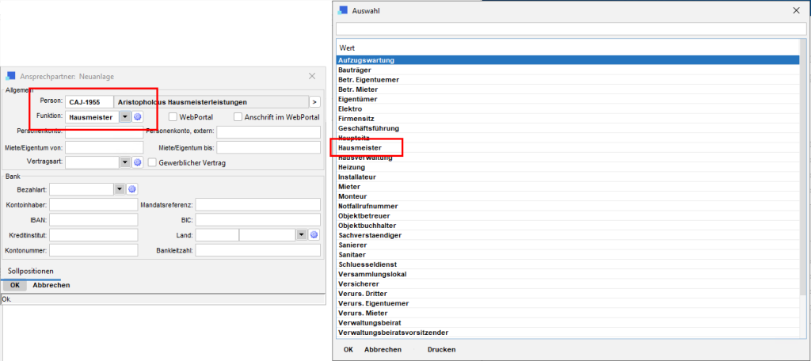Switch to the Sollpositionen tab

(x=31, y=271)
